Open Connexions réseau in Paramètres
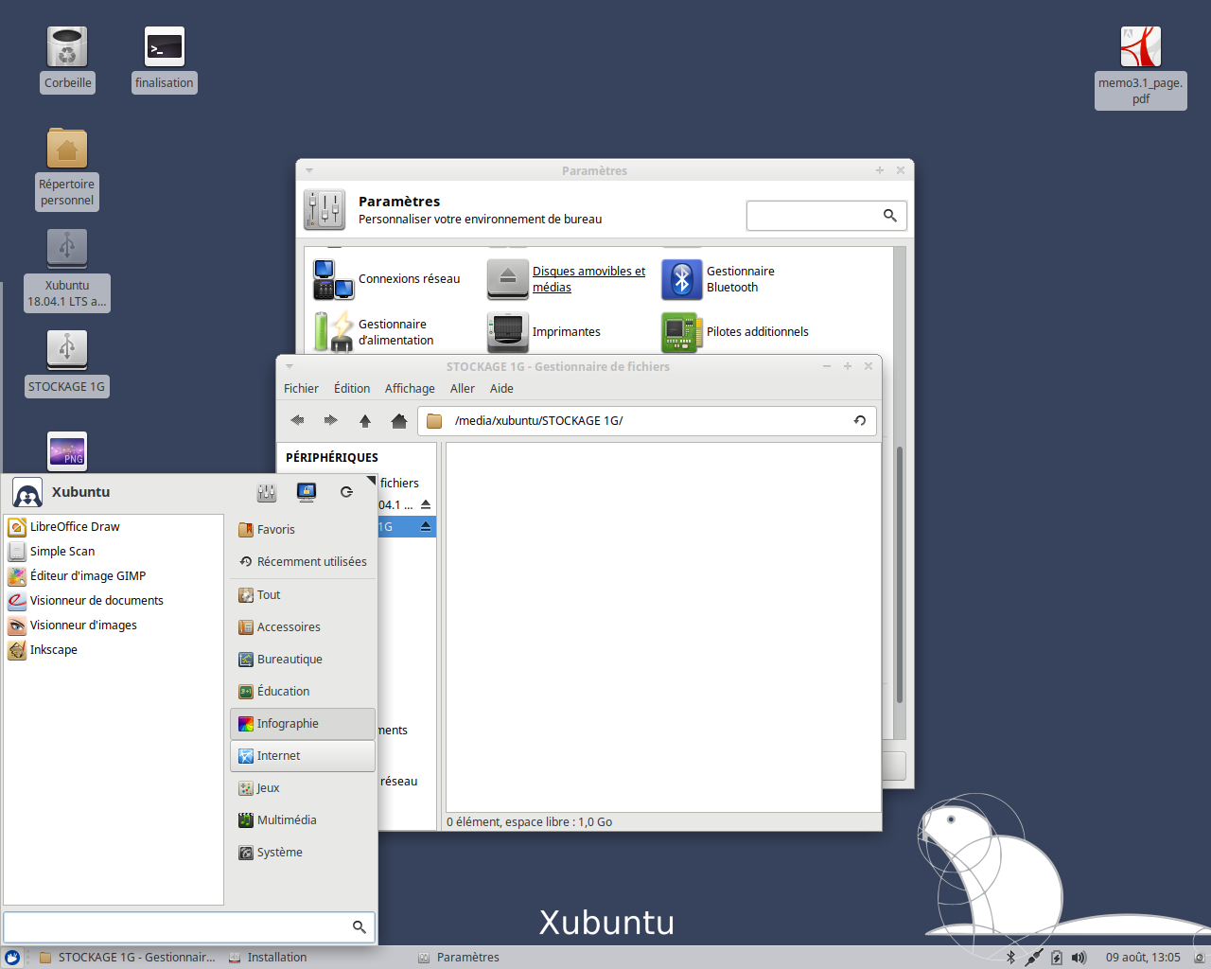Viewport: 1211px width, 969px height. pos(388,279)
